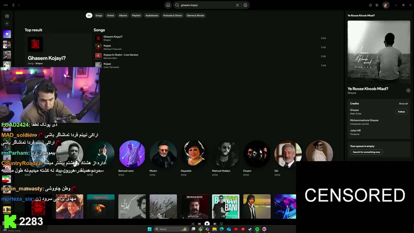Open Windows Start menu
Image resolution: width=414 pixels, height=233 pixels.
point(149,229)
